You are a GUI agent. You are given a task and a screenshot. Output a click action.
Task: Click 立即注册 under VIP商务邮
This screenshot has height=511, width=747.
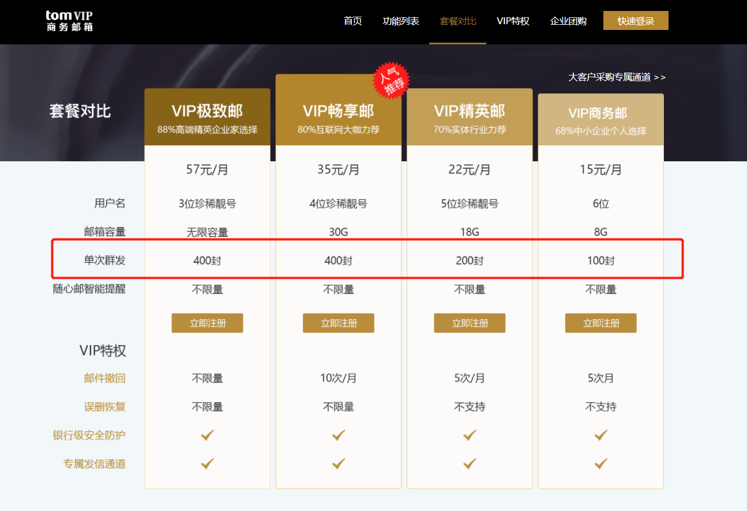point(601,323)
